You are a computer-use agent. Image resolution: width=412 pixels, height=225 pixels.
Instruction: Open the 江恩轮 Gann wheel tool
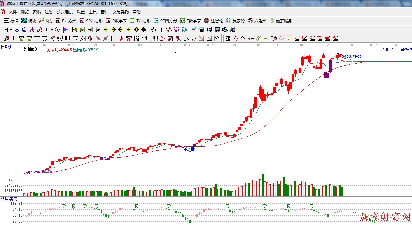214,21
